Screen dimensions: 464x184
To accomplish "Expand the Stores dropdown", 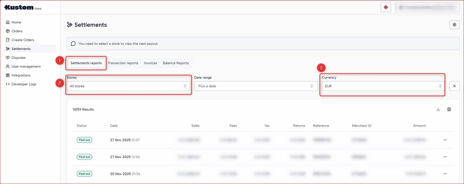I will tap(128, 86).
